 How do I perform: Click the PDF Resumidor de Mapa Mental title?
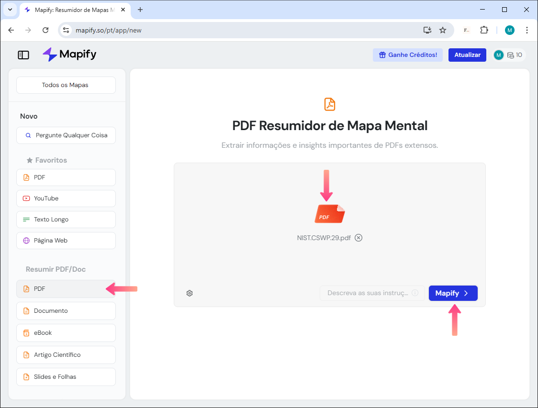[x=330, y=125]
